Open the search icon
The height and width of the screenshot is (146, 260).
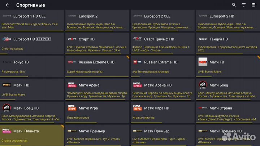tap(234, 5)
